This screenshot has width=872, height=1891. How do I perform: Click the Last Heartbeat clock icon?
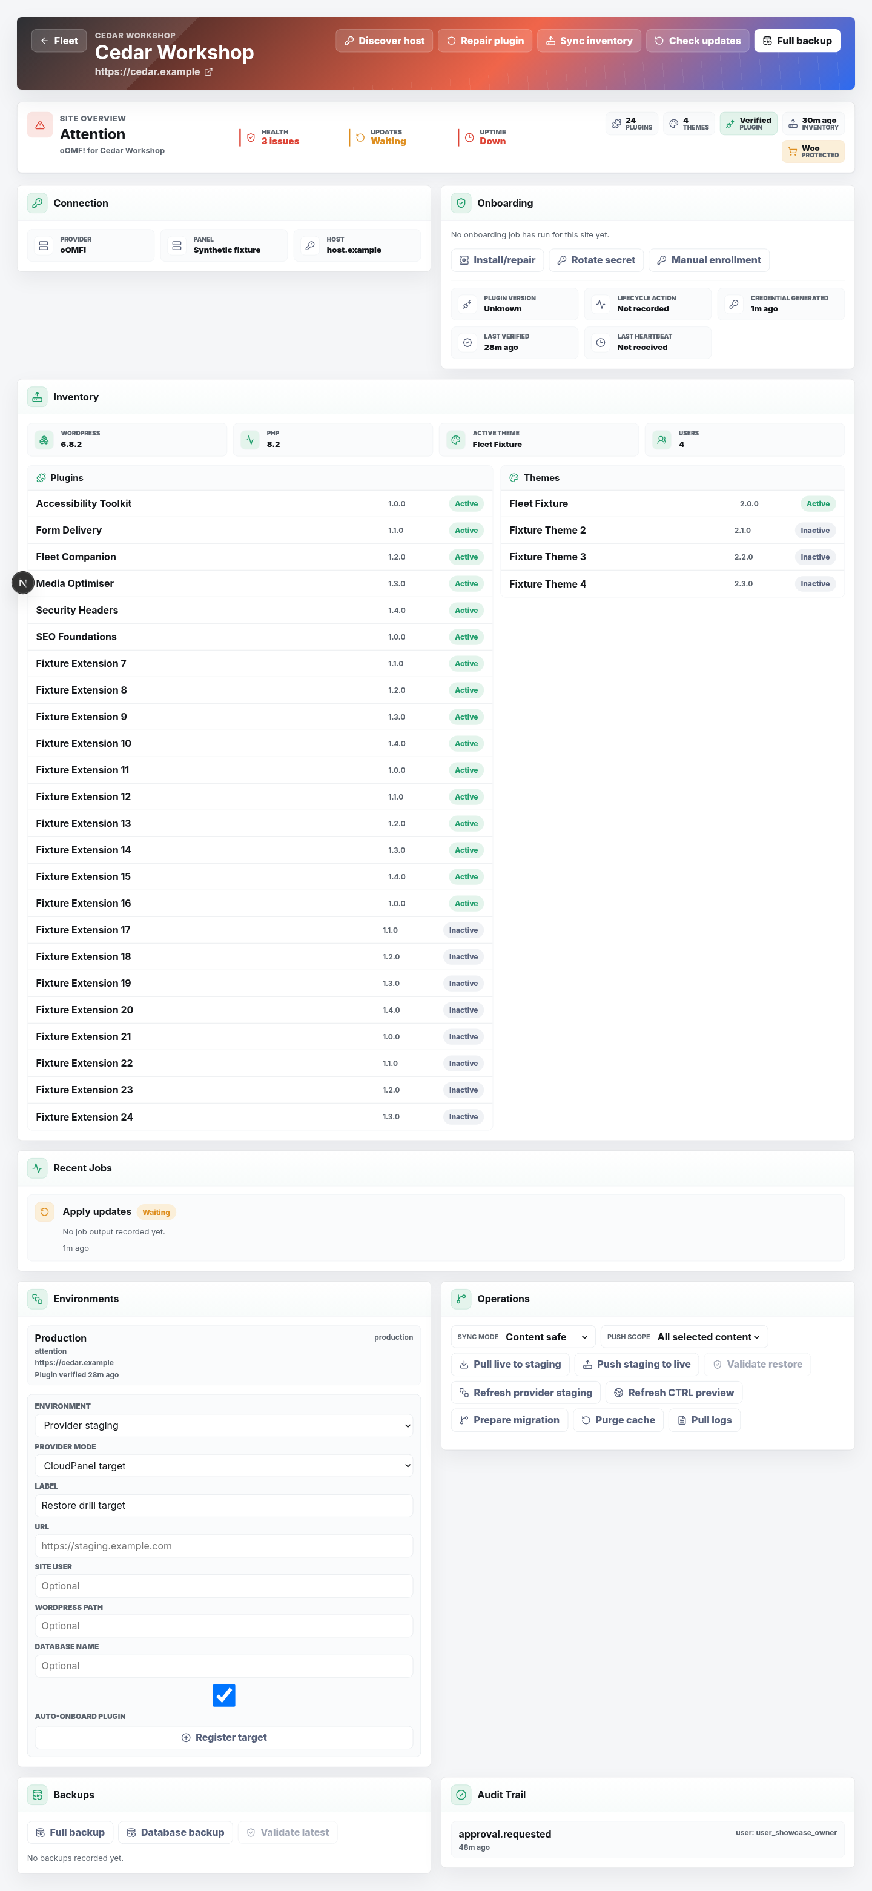[x=601, y=343]
